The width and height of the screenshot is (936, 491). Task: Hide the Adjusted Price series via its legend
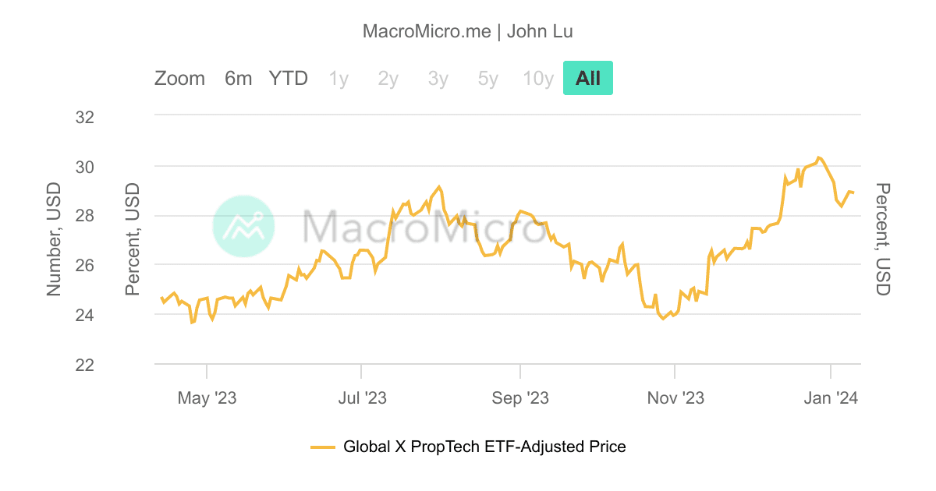tap(484, 447)
